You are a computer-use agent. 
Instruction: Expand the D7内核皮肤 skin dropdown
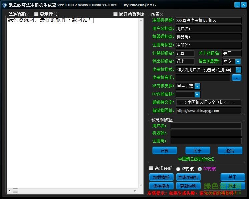197,94
